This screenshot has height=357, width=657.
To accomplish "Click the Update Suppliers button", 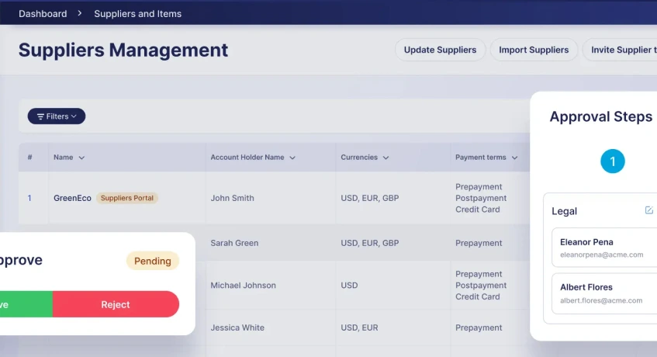I will [x=440, y=50].
